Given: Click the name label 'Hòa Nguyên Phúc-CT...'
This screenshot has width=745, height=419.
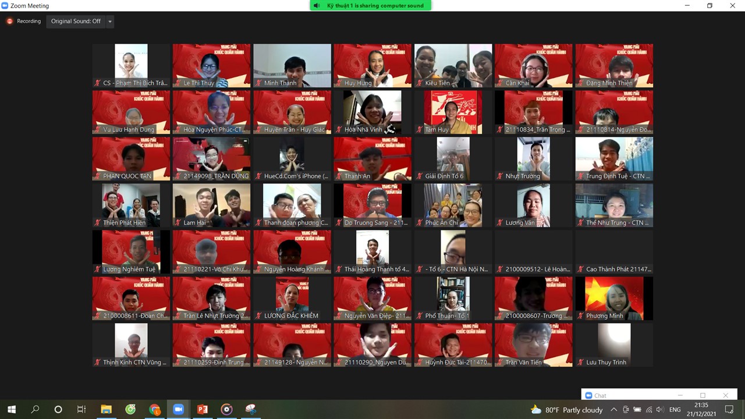Looking at the screenshot, I should 213,130.
